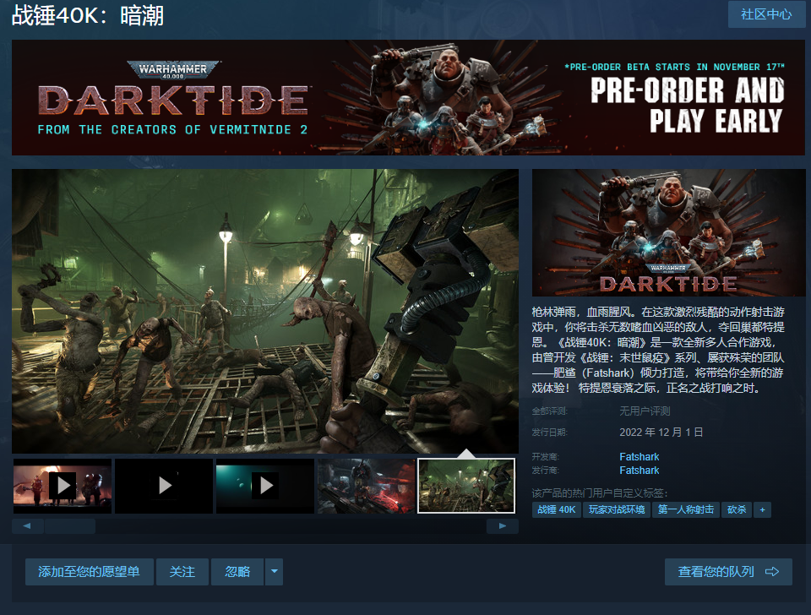Select the red-lit screenshot thumbnail
Screen dimensions: 811x615
point(366,486)
